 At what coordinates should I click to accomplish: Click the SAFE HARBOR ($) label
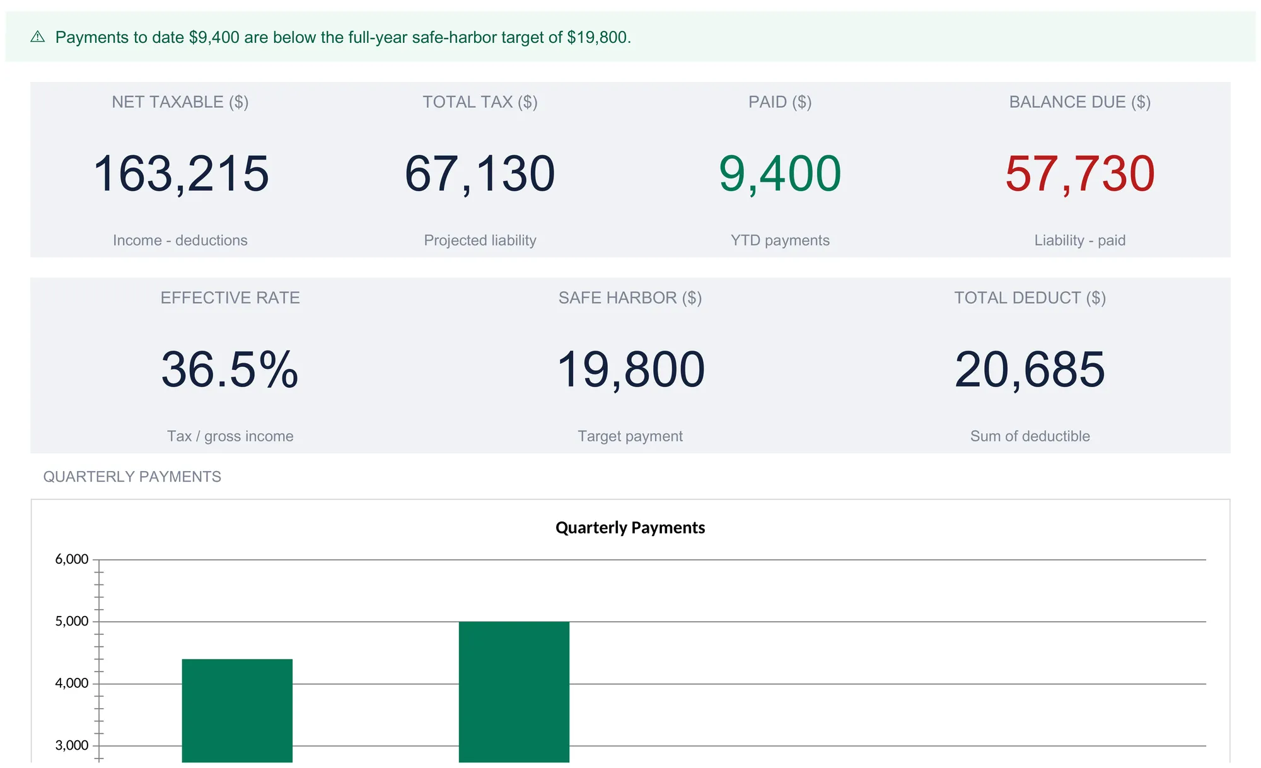pyautogui.click(x=630, y=298)
